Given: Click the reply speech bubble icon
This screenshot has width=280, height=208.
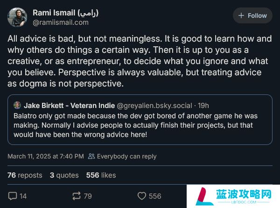Looking at the screenshot, I should tap(13, 196).
